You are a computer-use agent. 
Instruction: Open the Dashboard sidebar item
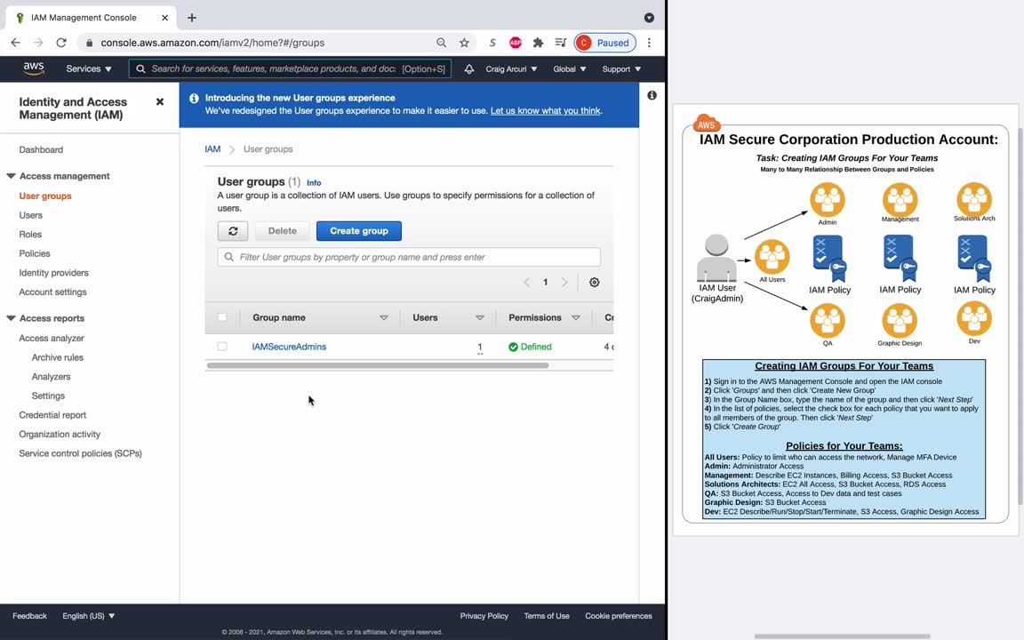click(x=41, y=149)
